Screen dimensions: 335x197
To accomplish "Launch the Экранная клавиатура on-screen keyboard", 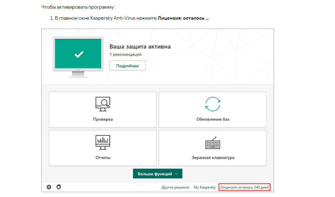I will [x=213, y=148].
